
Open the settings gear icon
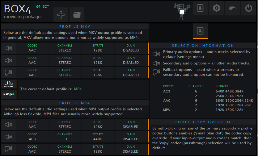tap(216, 8)
